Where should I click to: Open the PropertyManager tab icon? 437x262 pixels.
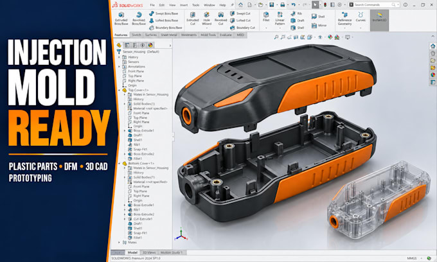(x=127, y=45)
